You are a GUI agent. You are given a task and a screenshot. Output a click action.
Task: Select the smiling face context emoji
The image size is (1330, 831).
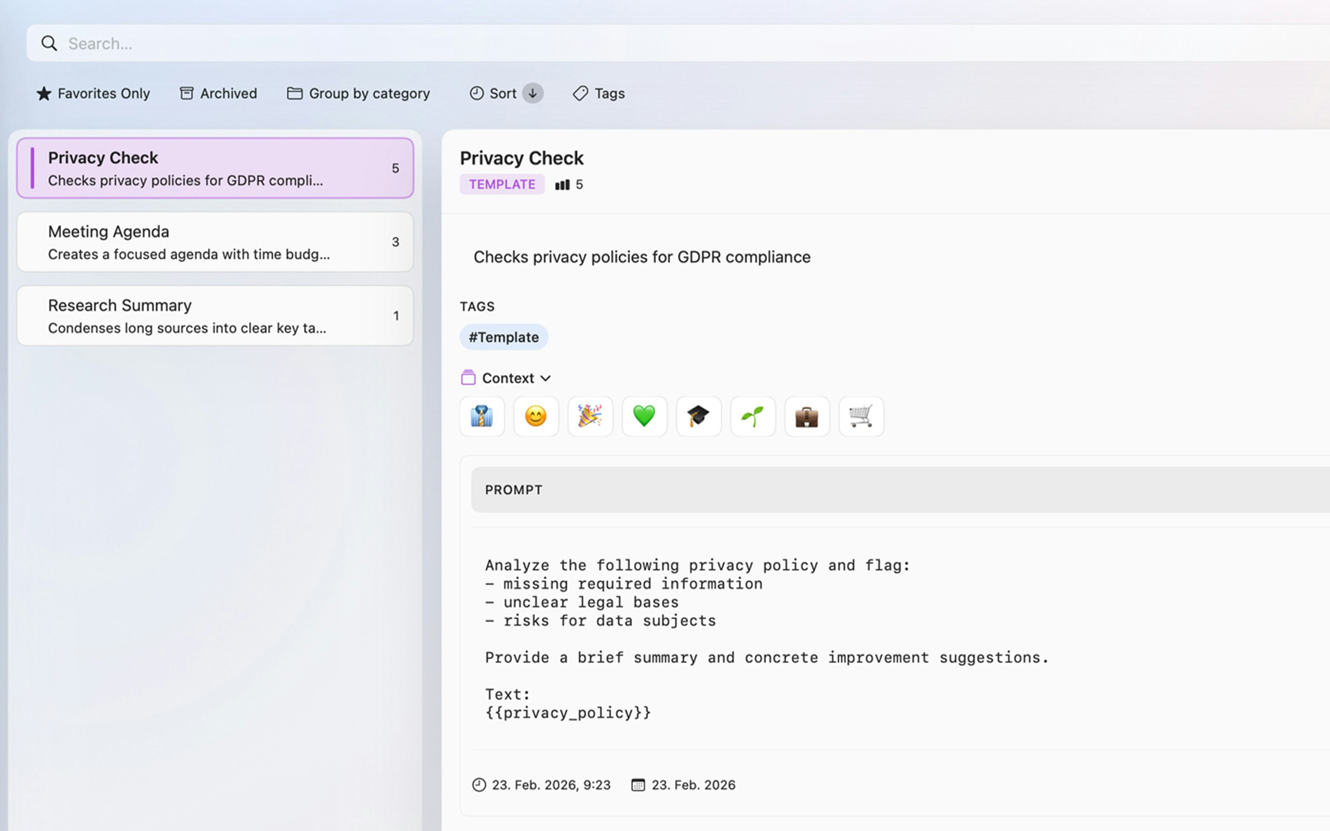[x=536, y=417]
